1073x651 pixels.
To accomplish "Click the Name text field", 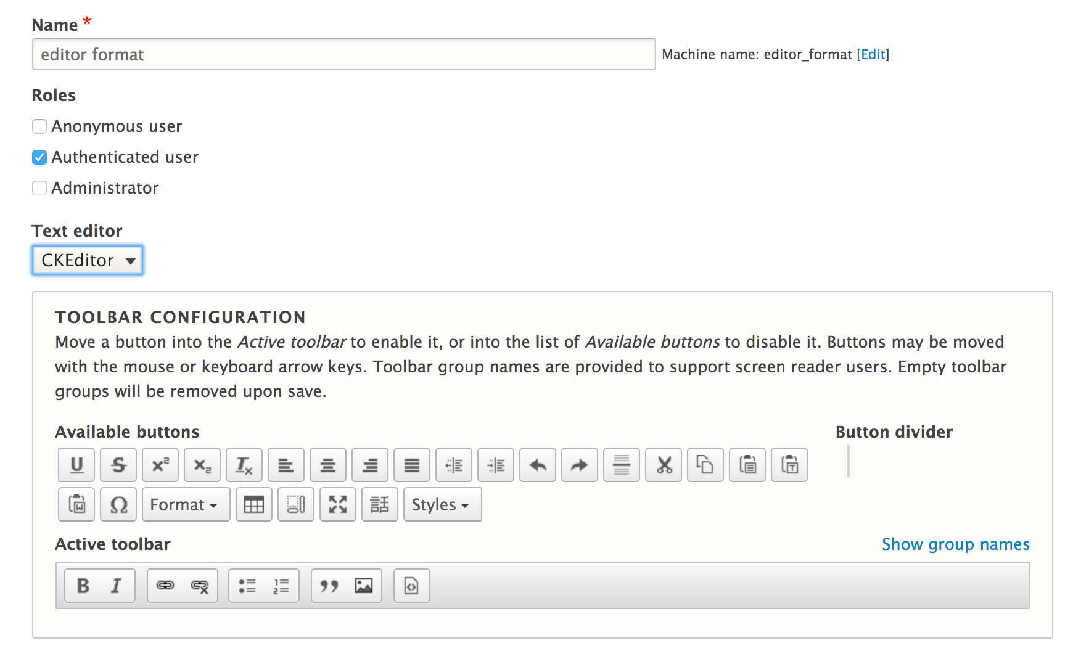I will 343,54.
